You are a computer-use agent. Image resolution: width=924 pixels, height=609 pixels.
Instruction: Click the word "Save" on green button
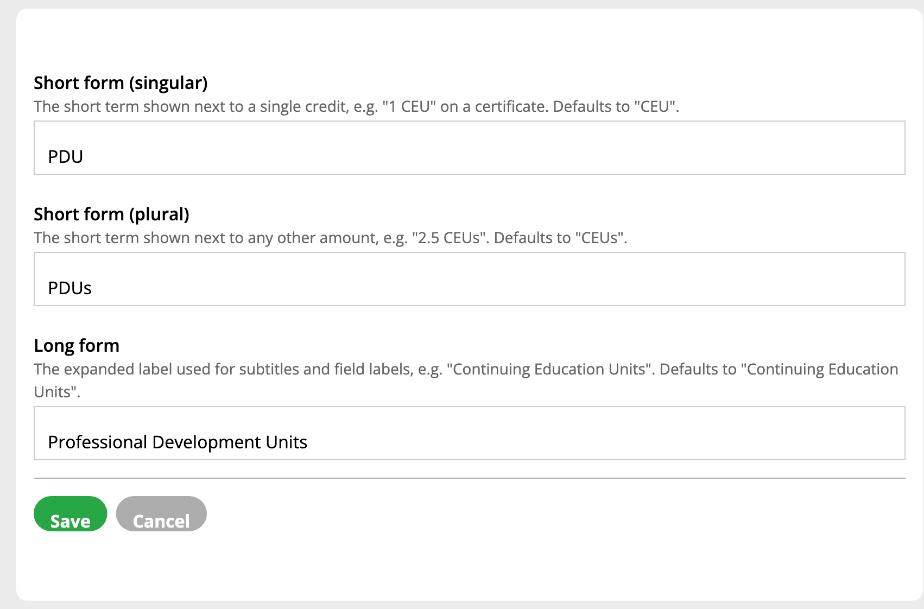point(70,521)
